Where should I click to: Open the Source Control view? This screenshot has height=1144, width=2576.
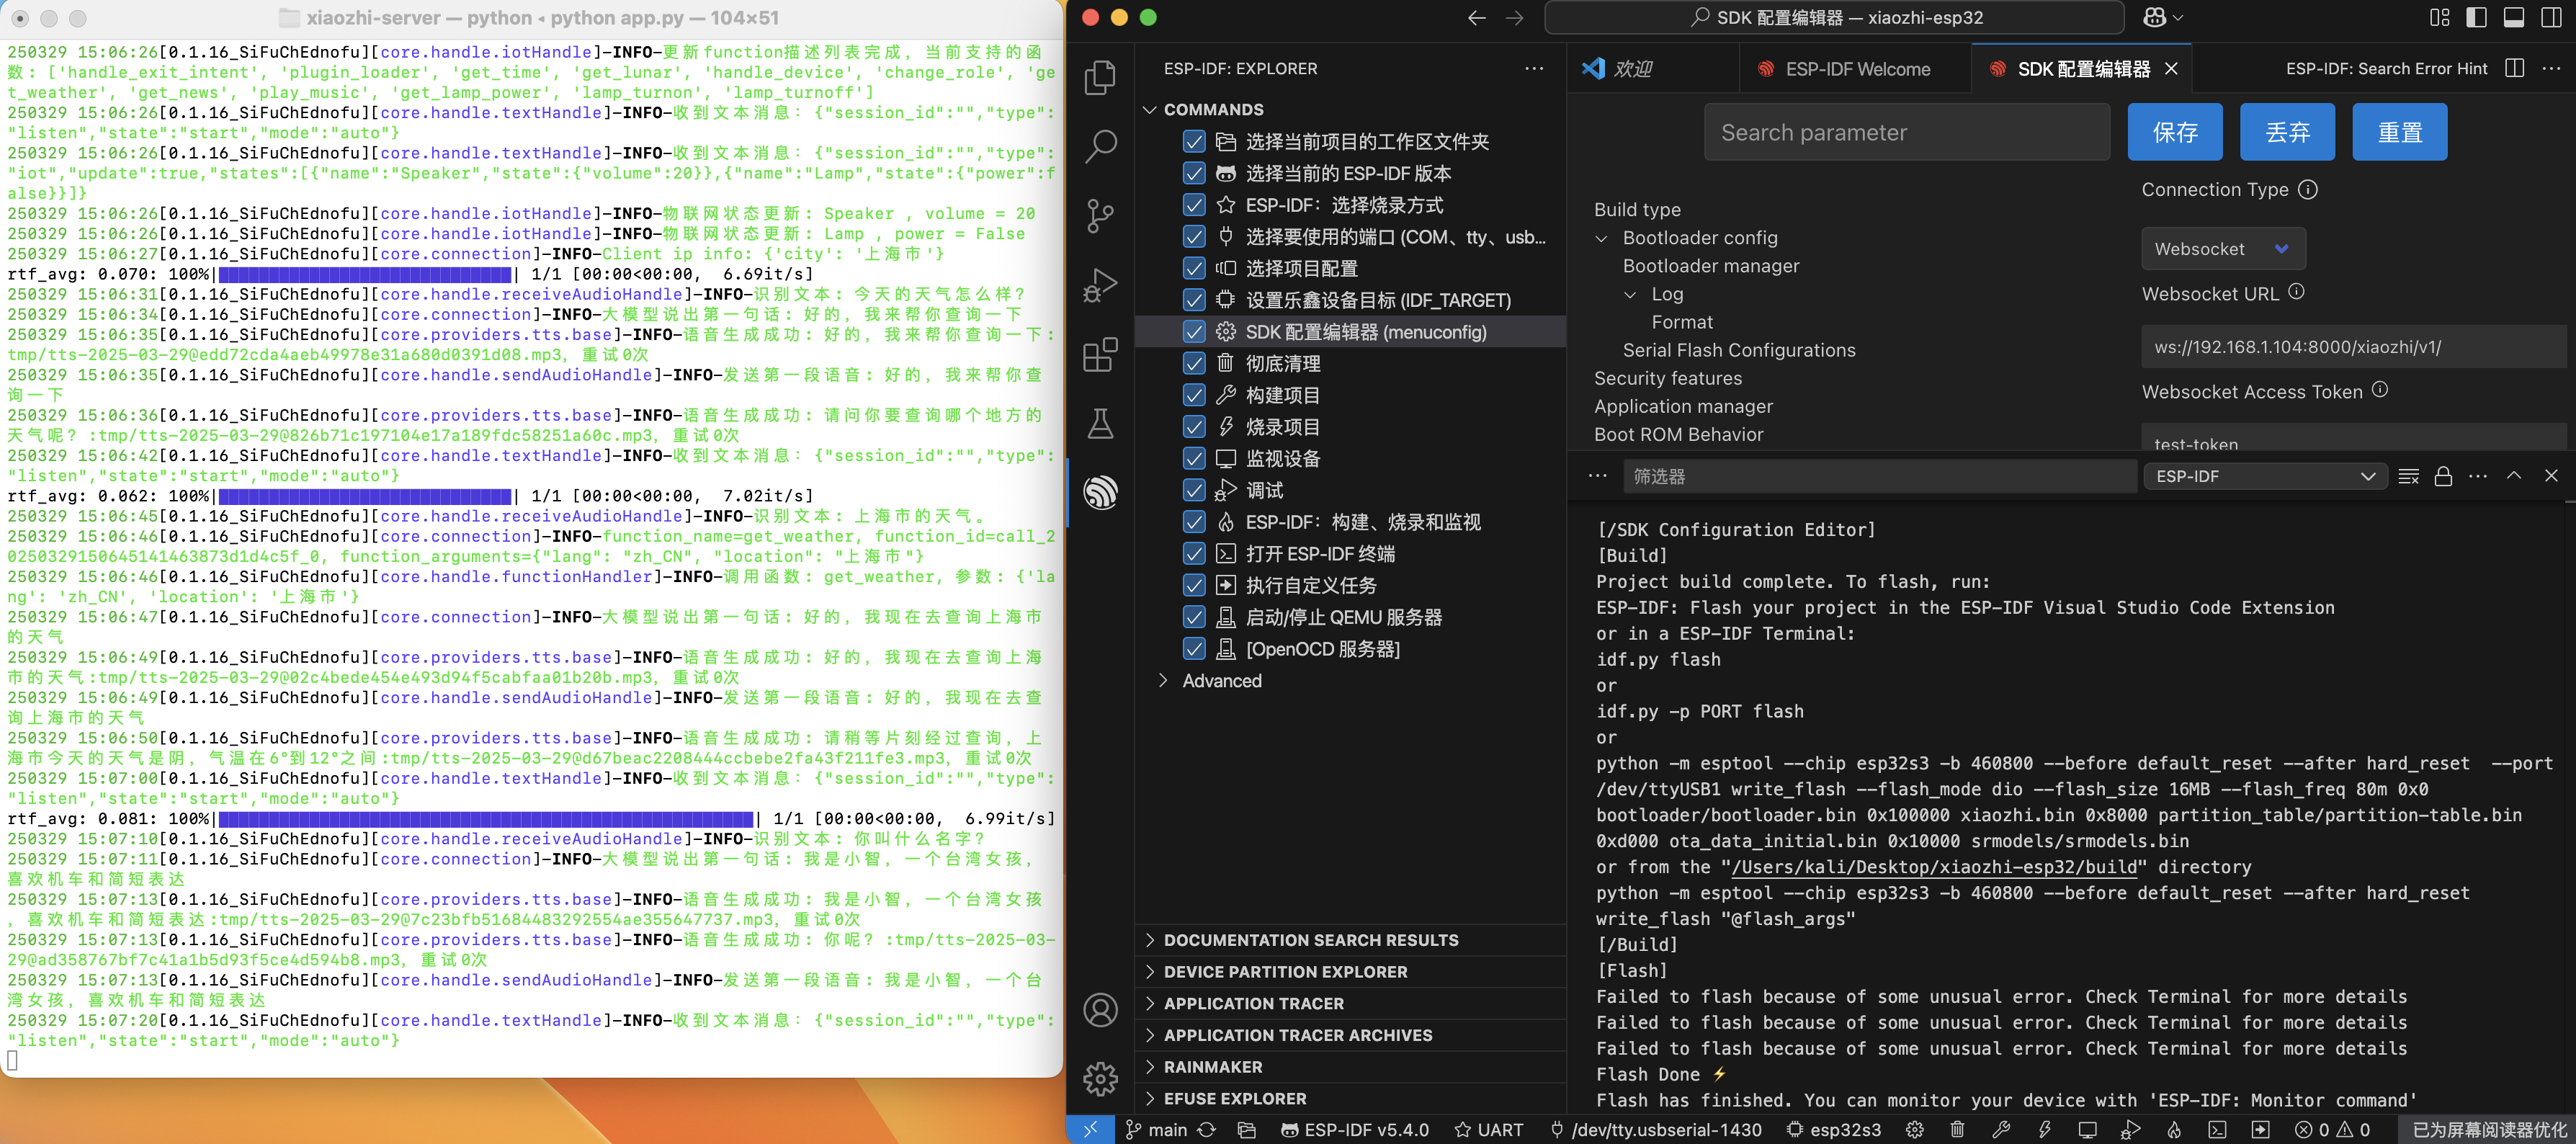point(1100,216)
